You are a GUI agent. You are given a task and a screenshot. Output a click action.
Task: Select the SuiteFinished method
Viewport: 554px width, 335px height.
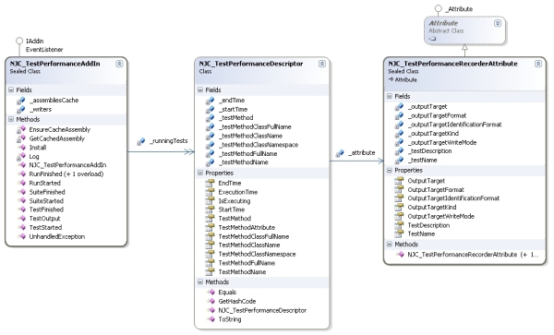(x=47, y=192)
